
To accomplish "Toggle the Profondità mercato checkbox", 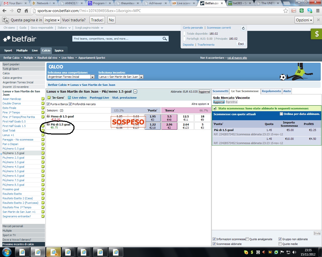I will 70,104.
